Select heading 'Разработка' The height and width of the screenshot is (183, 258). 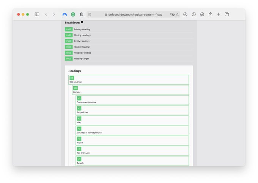click(82, 112)
